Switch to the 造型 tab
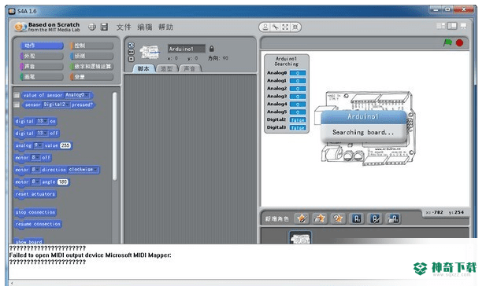The width and height of the screenshot is (486, 286). pyautogui.click(x=167, y=68)
